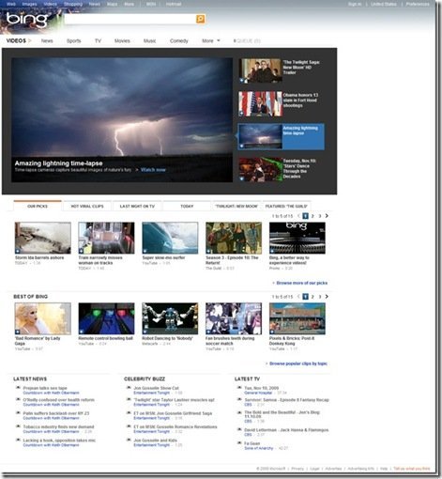
Task: Open the Last Night on TV tab
Action: point(137,206)
